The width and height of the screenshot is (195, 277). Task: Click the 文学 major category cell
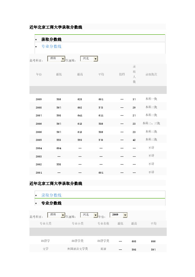click(45, 249)
